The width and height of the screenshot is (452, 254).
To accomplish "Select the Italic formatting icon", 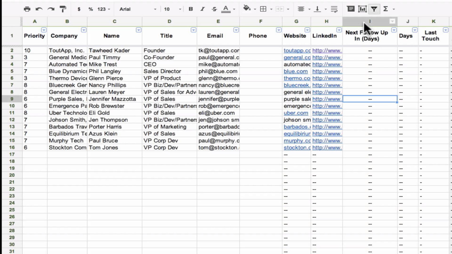I will coord(202,9).
